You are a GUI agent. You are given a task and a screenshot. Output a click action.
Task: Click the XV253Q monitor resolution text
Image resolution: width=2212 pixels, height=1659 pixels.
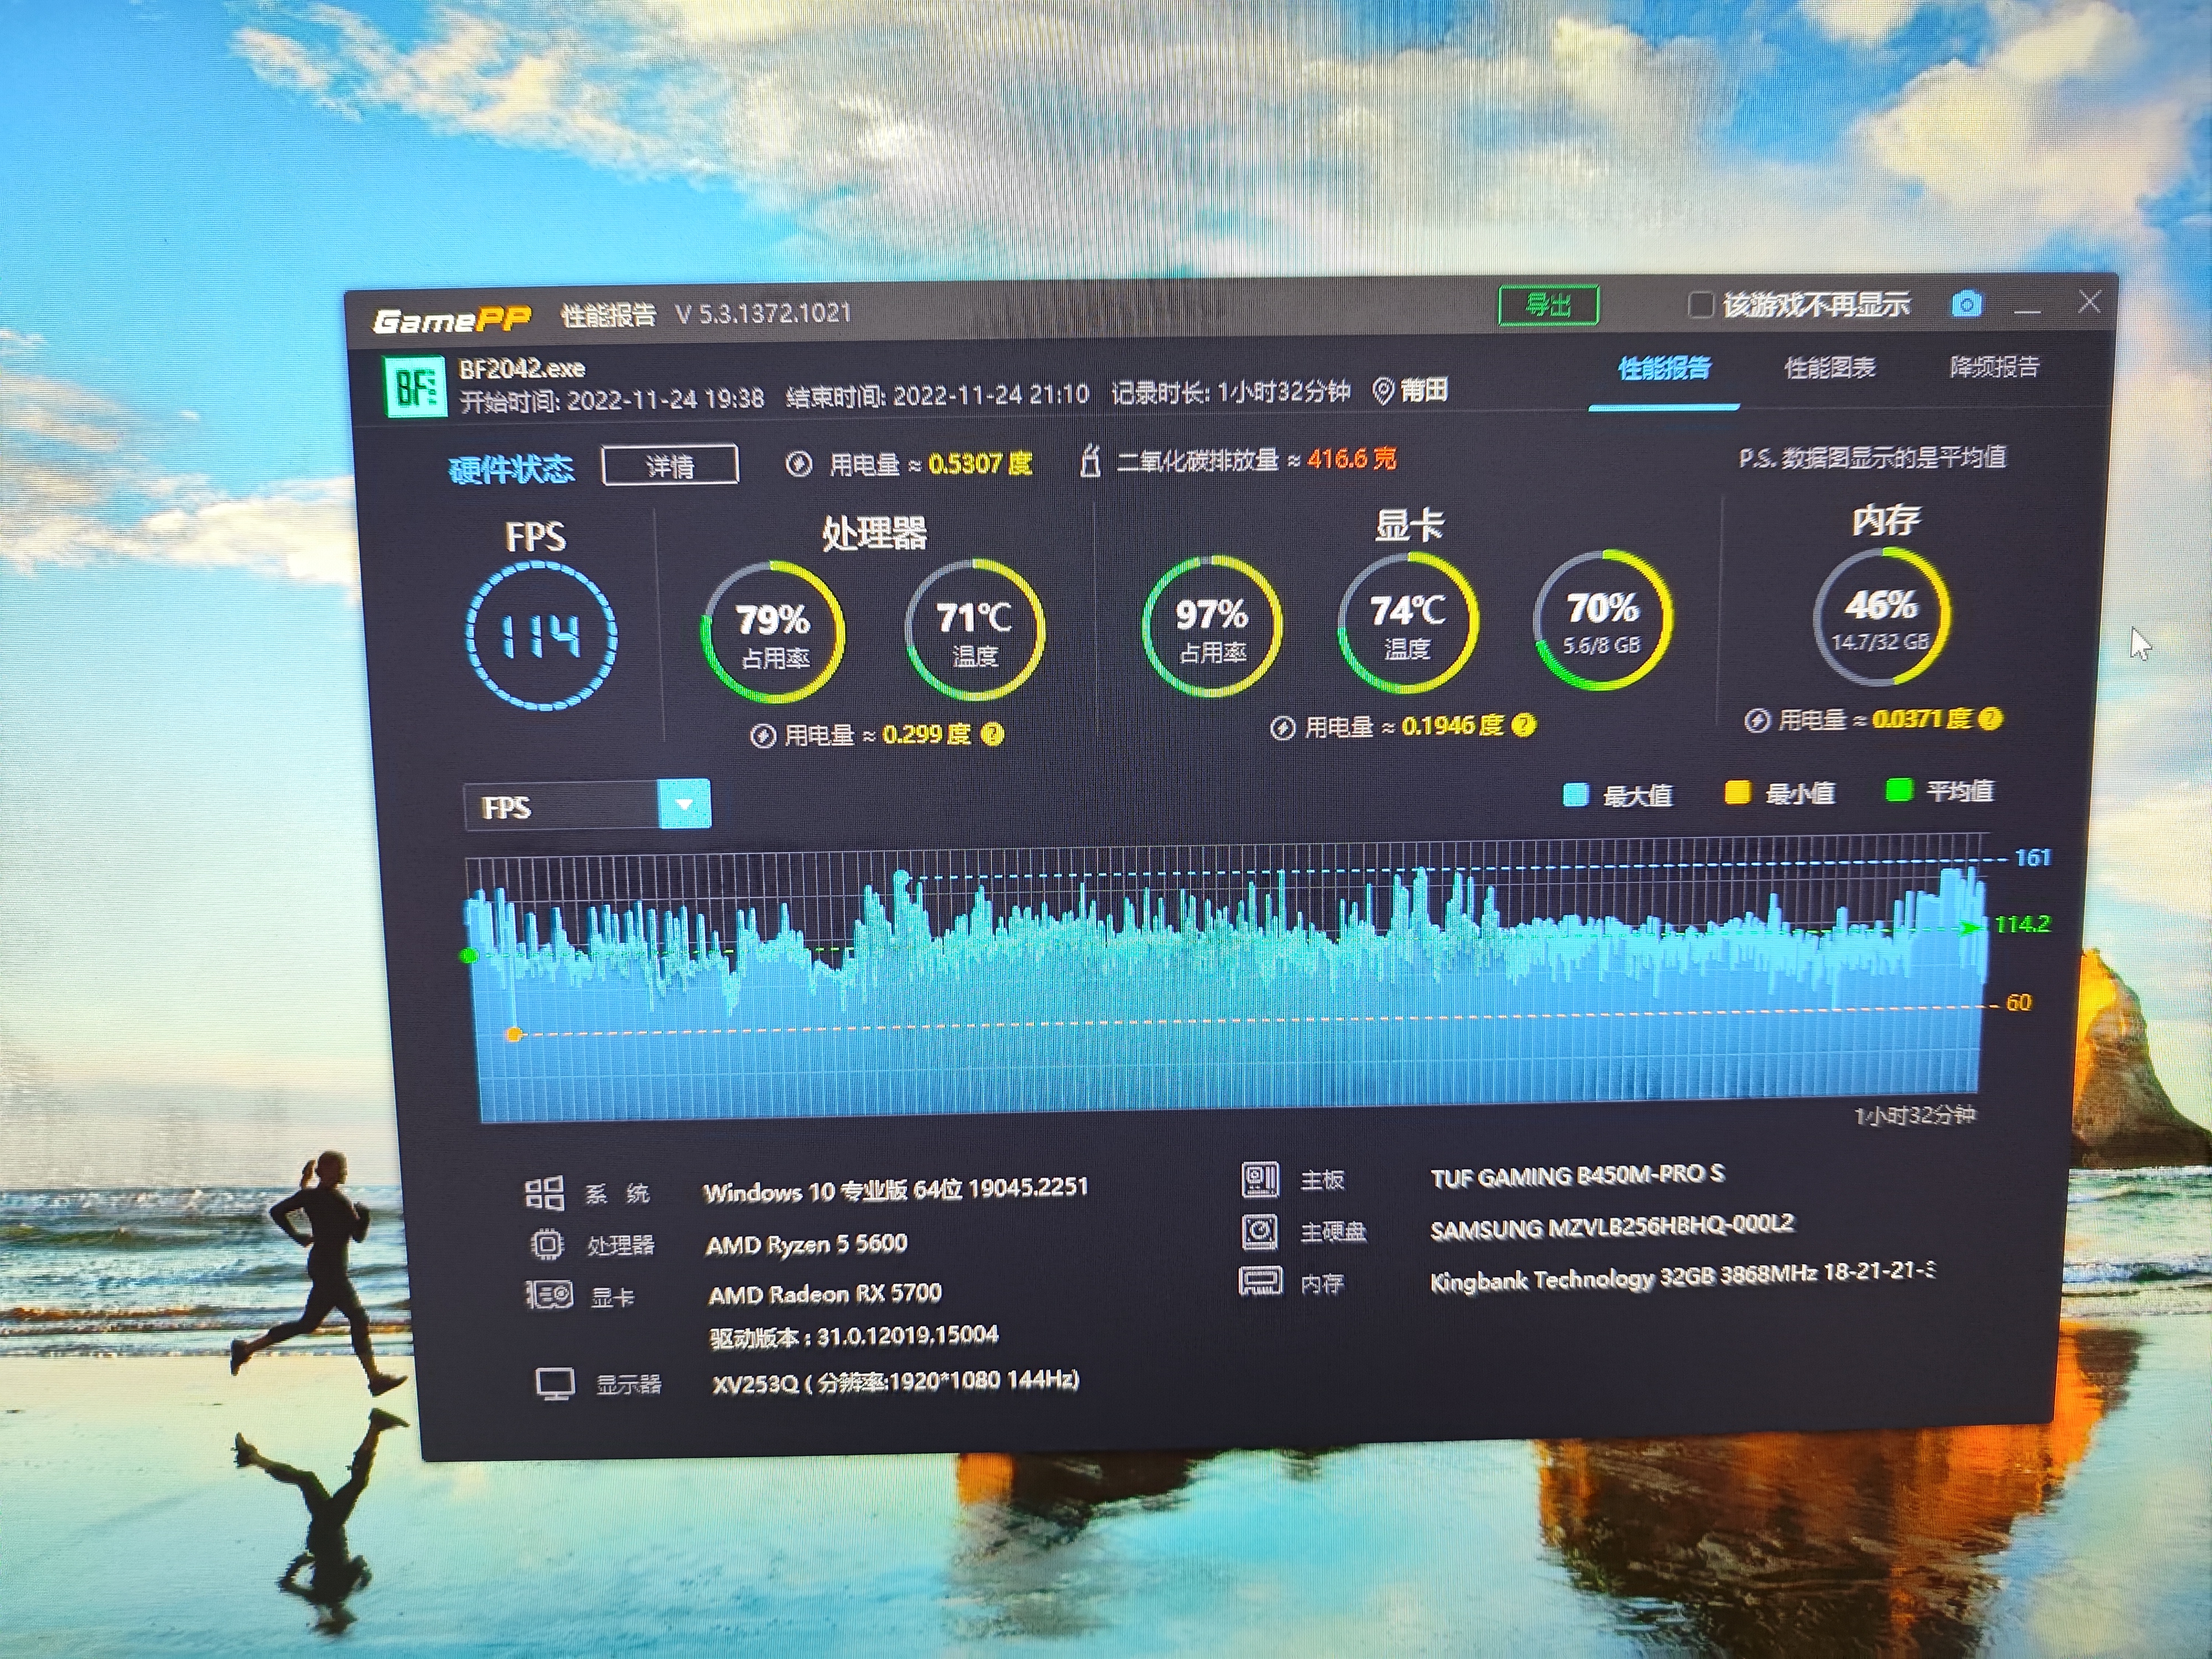[x=896, y=1382]
